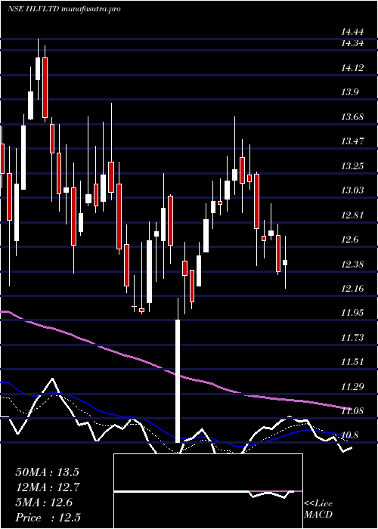This screenshot has height=529, width=378.
Task: Click the '<<Live MACD' label
Action: [318, 509]
